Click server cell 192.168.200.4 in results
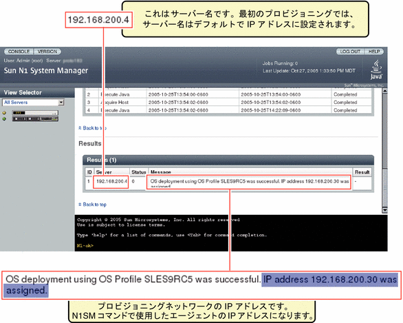The height and width of the screenshot is (323, 403). [111, 181]
